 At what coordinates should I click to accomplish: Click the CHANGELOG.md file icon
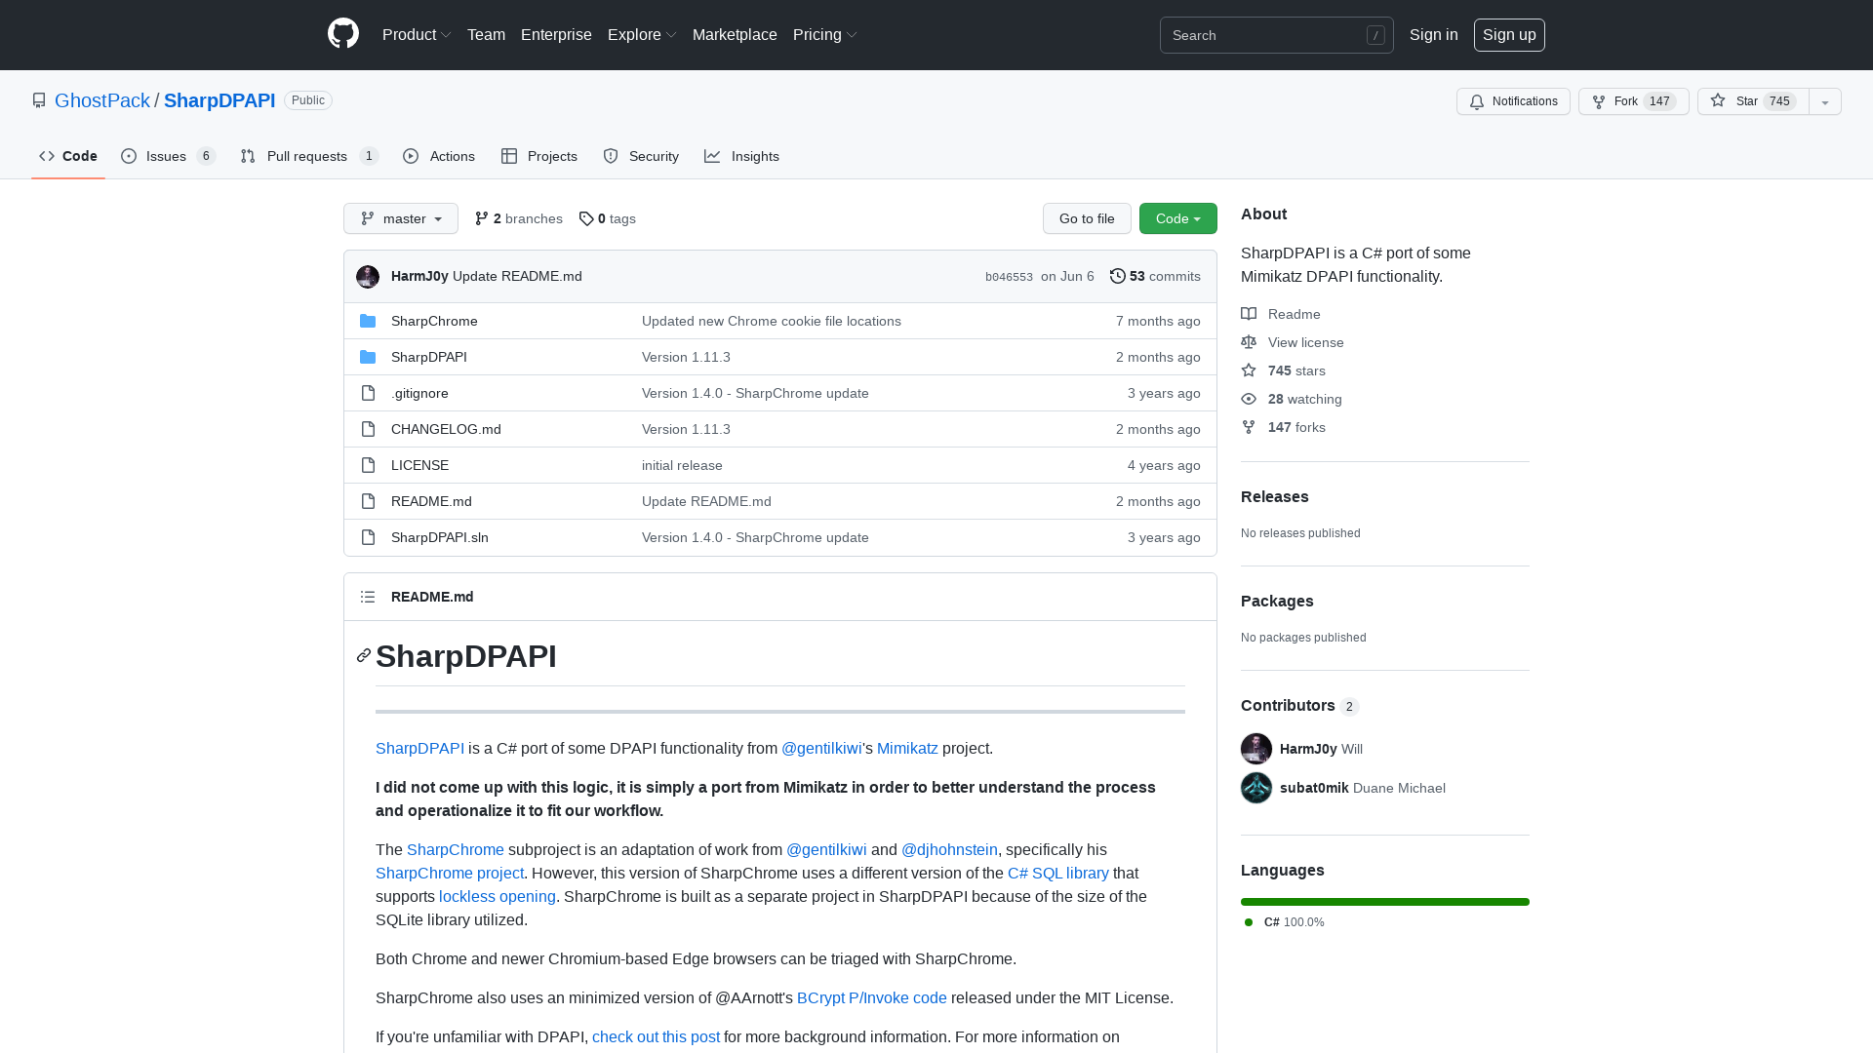point(368,429)
